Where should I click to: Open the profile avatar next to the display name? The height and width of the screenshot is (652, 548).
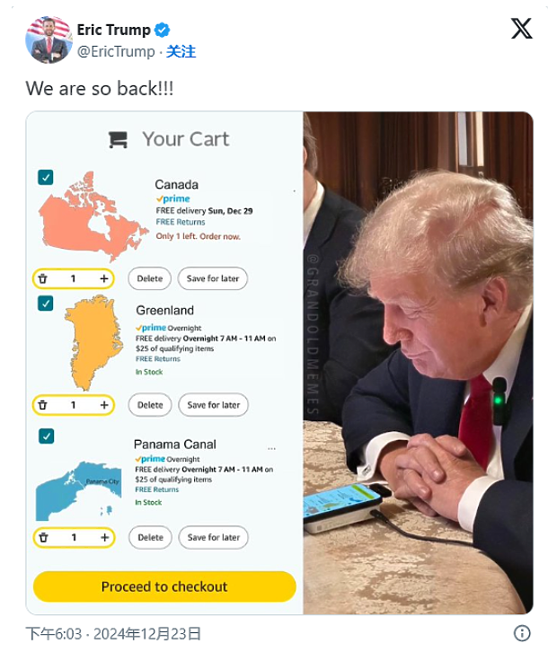[49, 40]
